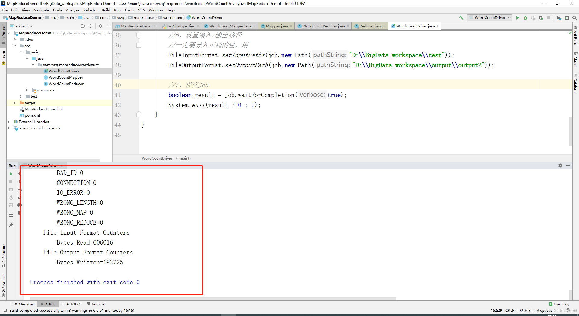The width and height of the screenshot is (579, 316).
Task: Collapse code block at line 43 gutter
Action: tap(139, 115)
